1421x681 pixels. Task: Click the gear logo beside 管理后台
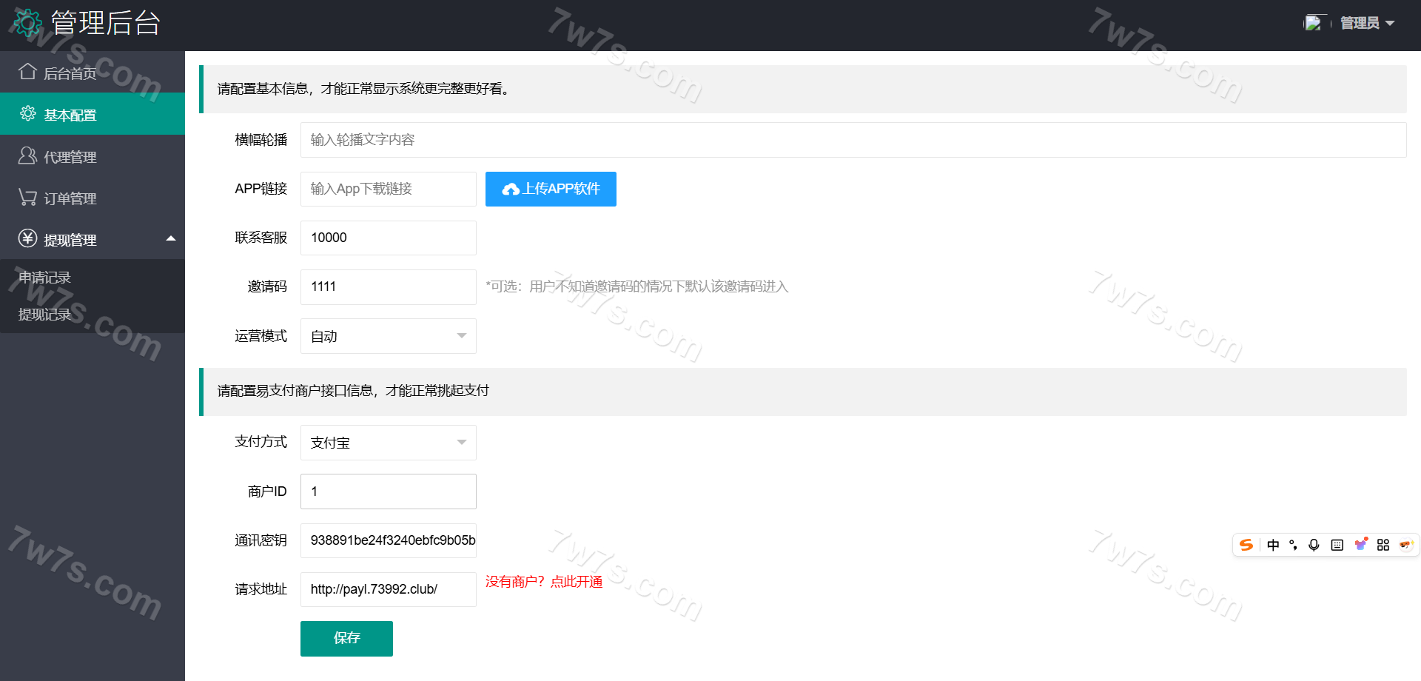[x=28, y=24]
